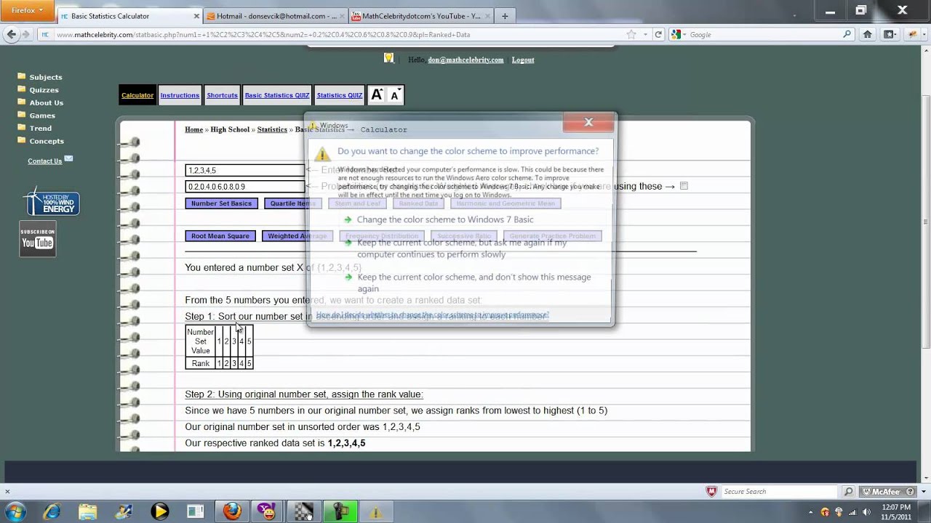Open the Contact Us link
This screenshot has height=523, width=931.
coord(45,161)
